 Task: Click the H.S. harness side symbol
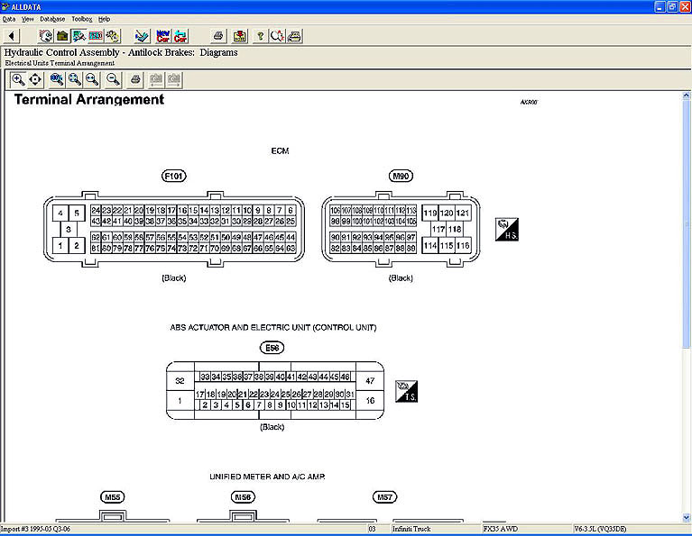[x=506, y=229]
